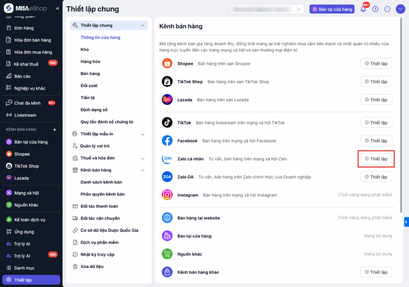This screenshot has width=409, height=287.
Task: Click Bán tại cửa hàng header button
Action: coord(332,9)
